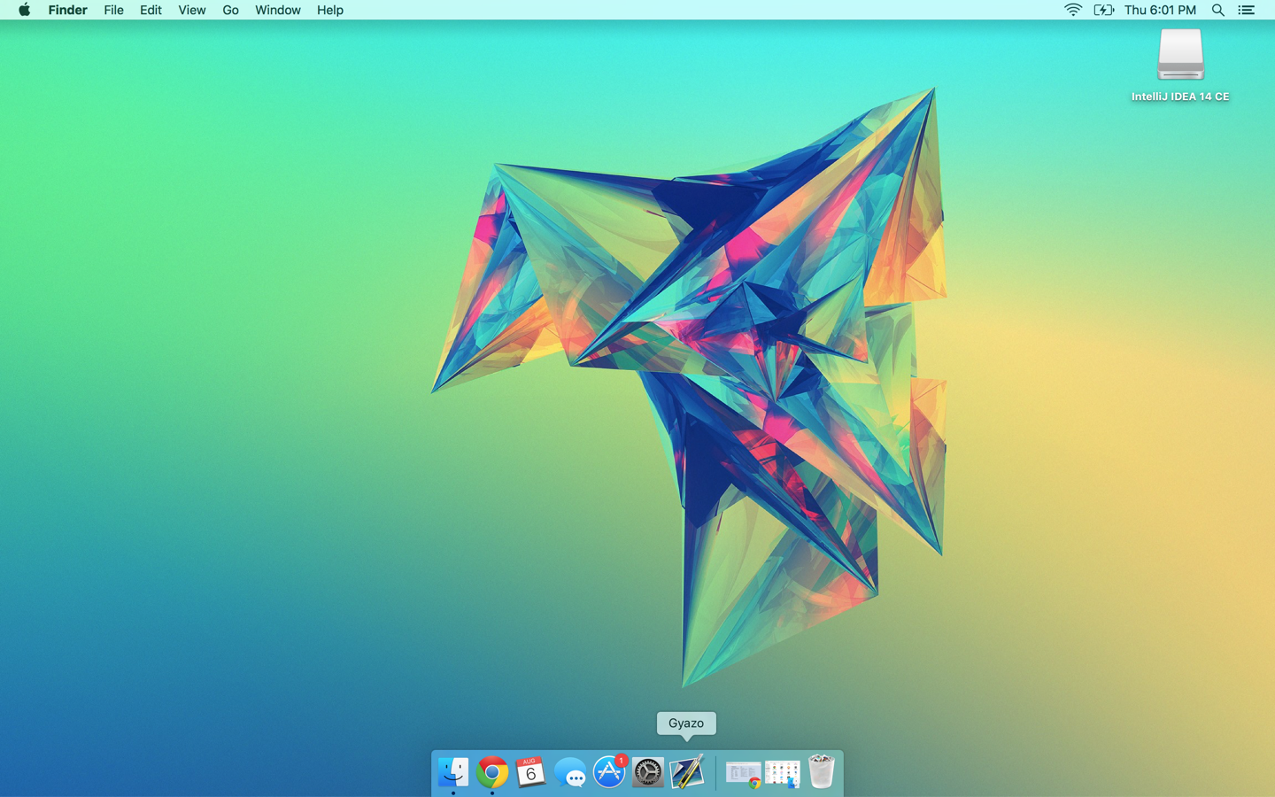Open Messages from the dock

point(570,773)
